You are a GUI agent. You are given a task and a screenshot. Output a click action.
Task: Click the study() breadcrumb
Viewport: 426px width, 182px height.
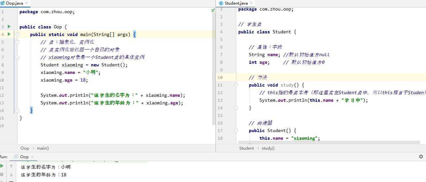(x=268, y=148)
